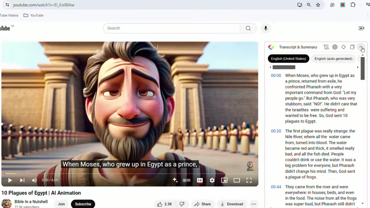Image resolution: width=370 pixels, height=208 pixels.
Task: Share the video
Action: pyautogui.click(x=202, y=204)
